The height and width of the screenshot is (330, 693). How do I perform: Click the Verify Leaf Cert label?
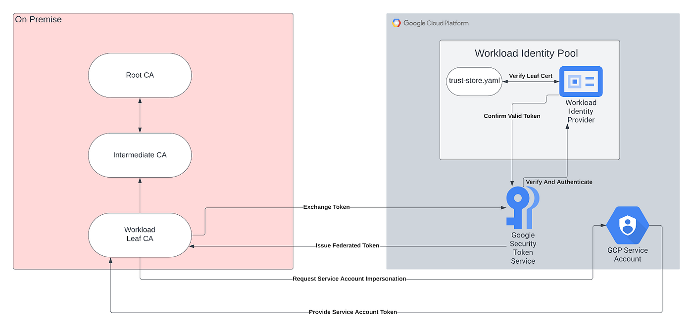[x=531, y=76]
